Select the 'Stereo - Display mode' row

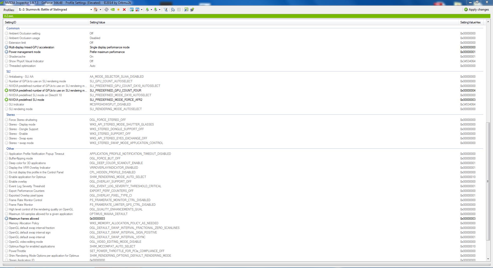[244, 124]
